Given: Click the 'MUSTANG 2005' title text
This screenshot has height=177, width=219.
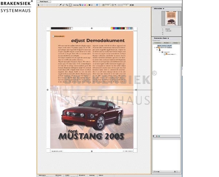Looking at the screenshot, I should coord(91,136).
